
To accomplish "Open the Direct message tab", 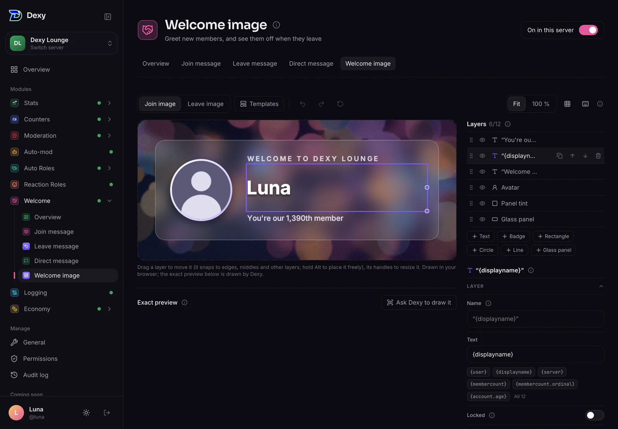I will click(311, 64).
